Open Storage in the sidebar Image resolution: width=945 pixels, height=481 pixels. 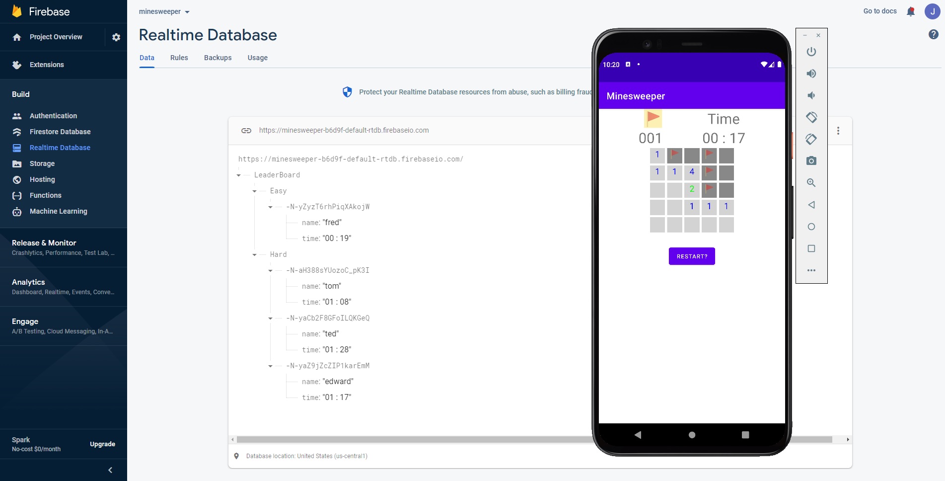(x=42, y=163)
